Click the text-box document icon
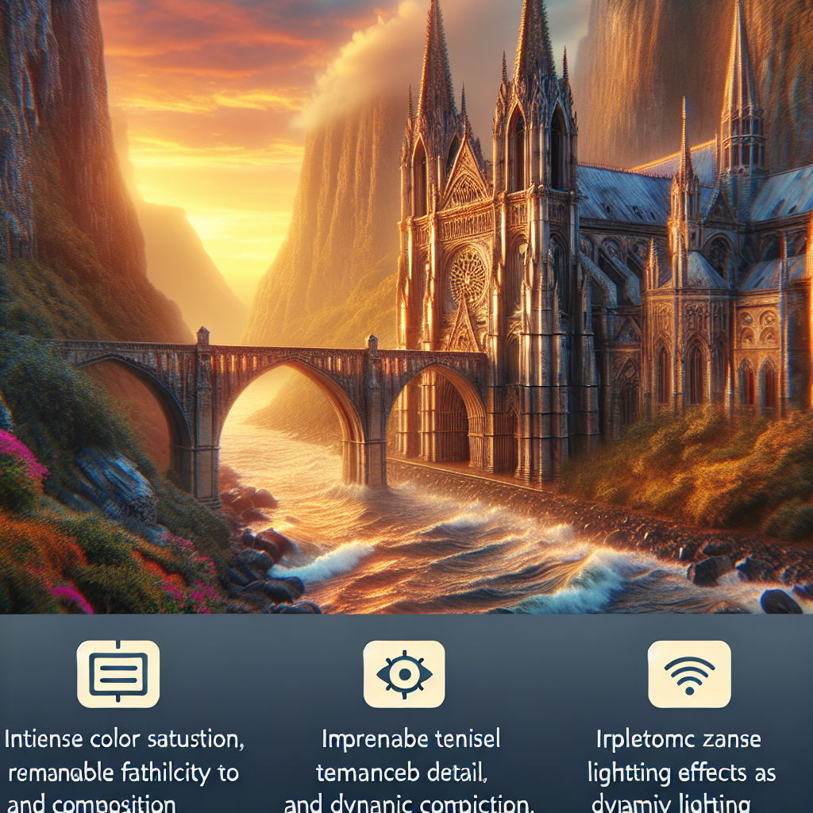This screenshot has width=813, height=813. click(x=118, y=673)
